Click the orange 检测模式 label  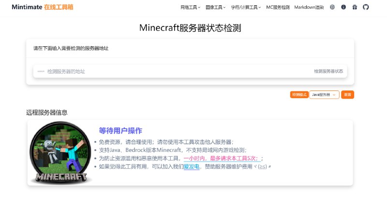299,95
